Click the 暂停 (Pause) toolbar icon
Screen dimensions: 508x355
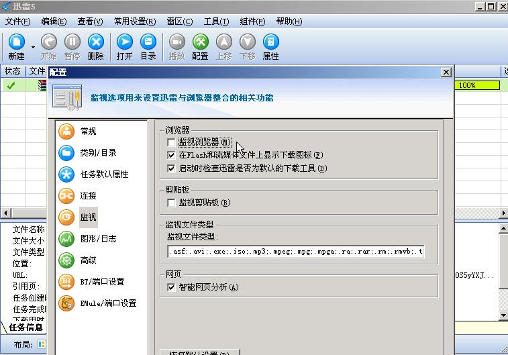pyautogui.click(x=72, y=42)
